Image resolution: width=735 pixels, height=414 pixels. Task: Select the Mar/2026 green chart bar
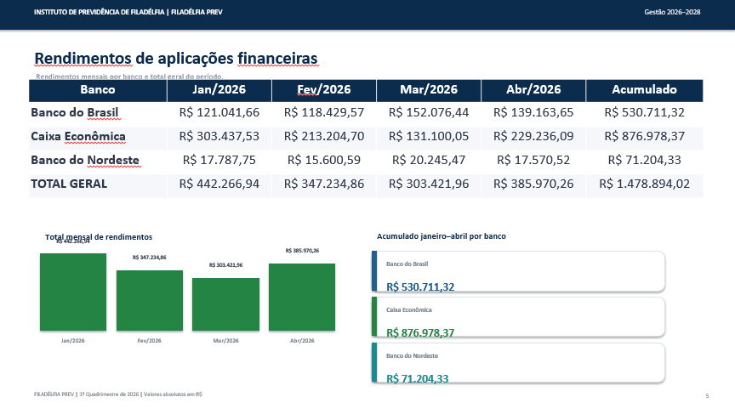point(226,304)
